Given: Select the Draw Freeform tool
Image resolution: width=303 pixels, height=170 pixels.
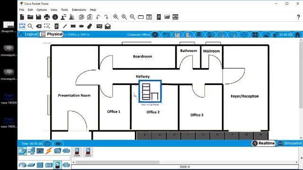Looking at the screenshot, I should pos(89,26).
